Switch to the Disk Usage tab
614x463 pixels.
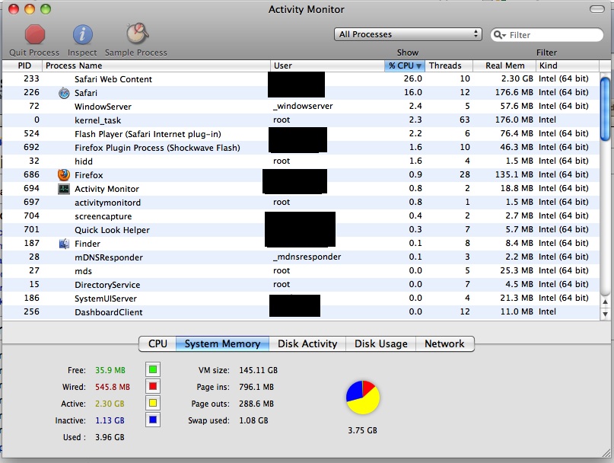pyautogui.click(x=380, y=343)
